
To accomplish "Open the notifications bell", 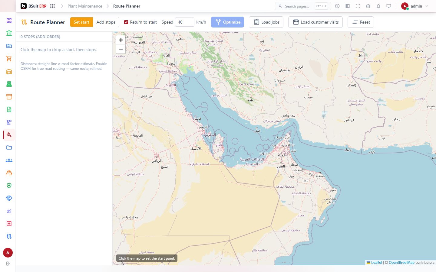I will 378,6.
